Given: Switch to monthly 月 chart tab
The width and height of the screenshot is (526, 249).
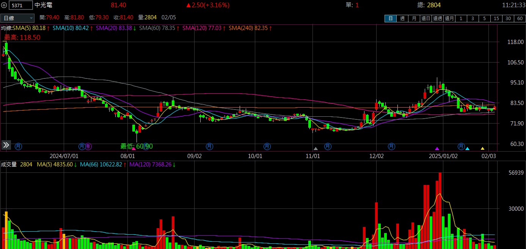Looking at the screenshot, I should (414, 18).
